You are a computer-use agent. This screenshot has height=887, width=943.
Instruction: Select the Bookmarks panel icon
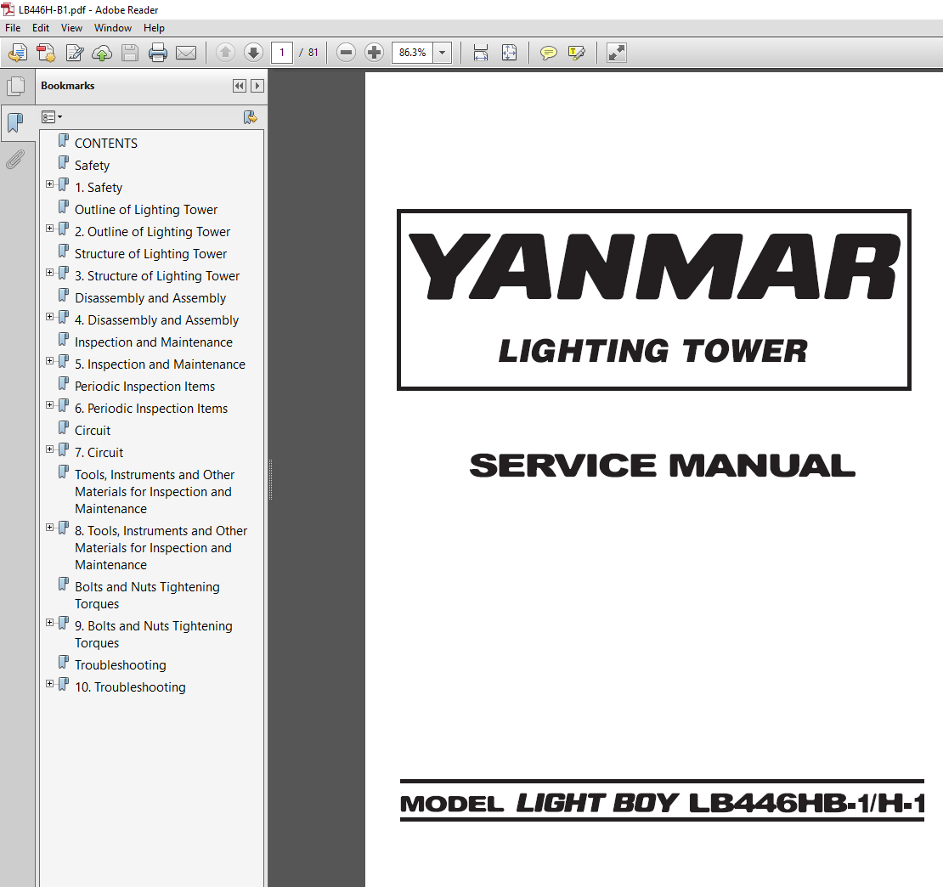[x=15, y=122]
